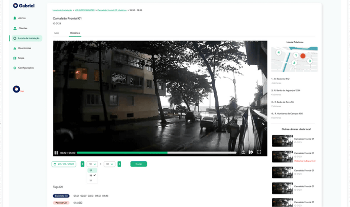Click the user avatar above Sair
The image size is (350, 207).
point(16,89)
